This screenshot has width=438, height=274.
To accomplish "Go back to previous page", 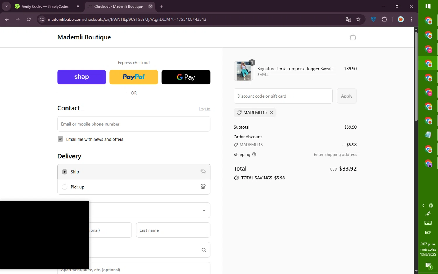I will [x=7, y=19].
